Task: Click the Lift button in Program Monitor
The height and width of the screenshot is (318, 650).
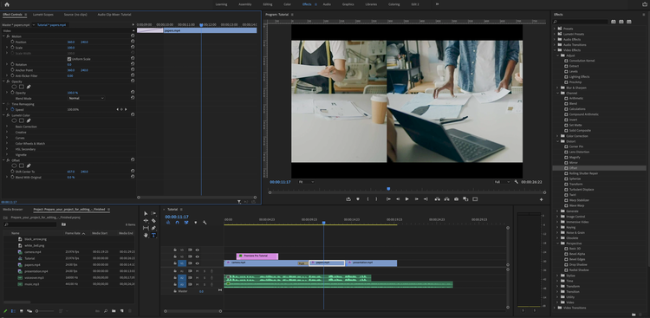Action: (x=437, y=199)
